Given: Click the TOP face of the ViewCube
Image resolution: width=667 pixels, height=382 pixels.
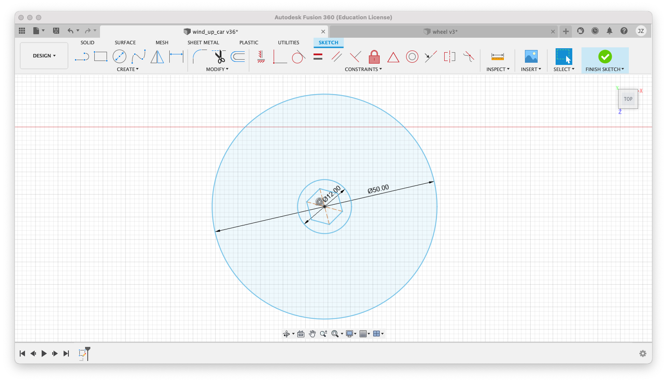Looking at the screenshot, I should [628, 99].
